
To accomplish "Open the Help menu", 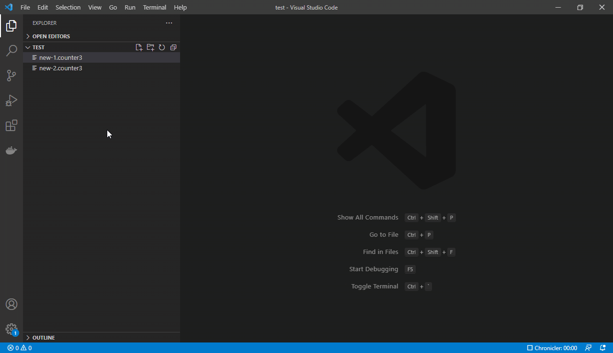I will (x=181, y=7).
